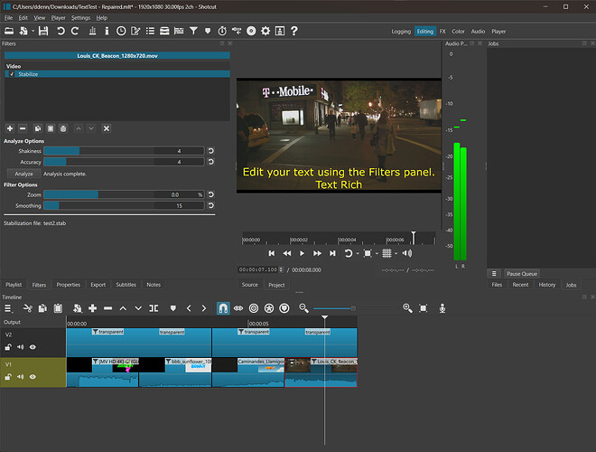The width and height of the screenshot is (596, 452).
Task: Click the Zoom timeline to fit icon
Action: click(x=423, y=308)
